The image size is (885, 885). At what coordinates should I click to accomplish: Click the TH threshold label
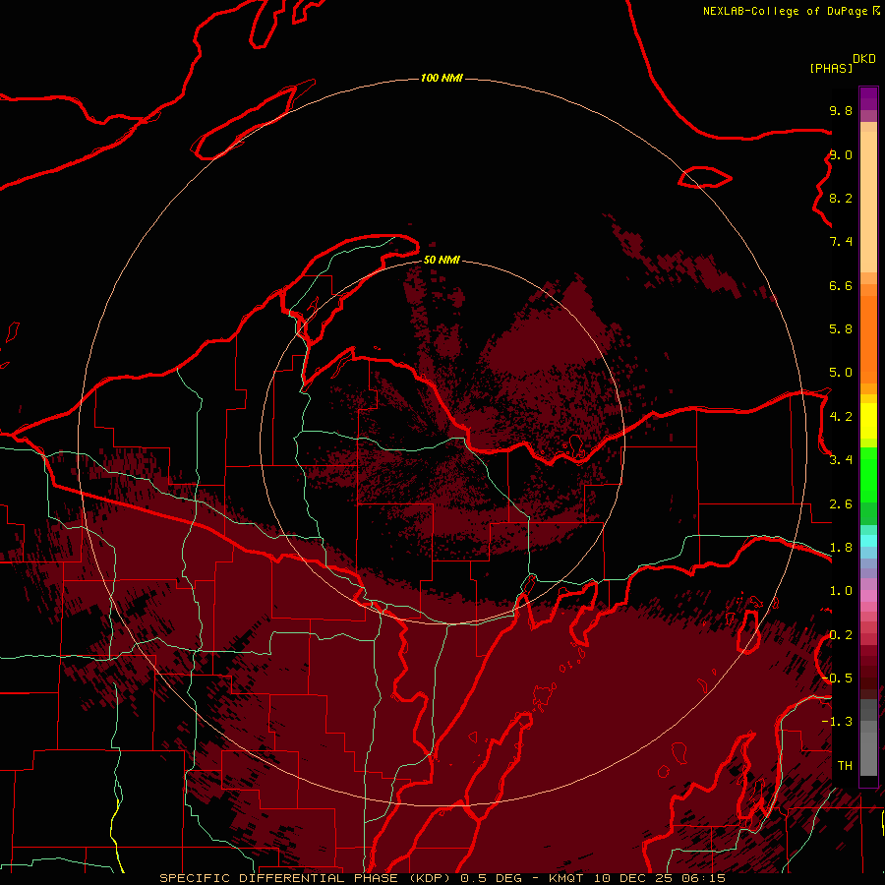pos(845,766)
